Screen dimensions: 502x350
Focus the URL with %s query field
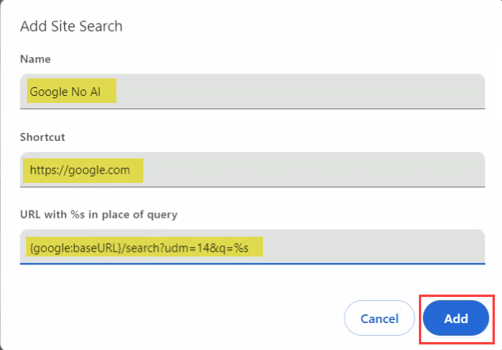click(x=252, y=247)
